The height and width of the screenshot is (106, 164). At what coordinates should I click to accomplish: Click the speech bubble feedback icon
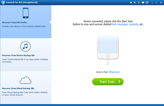[143, 3]
